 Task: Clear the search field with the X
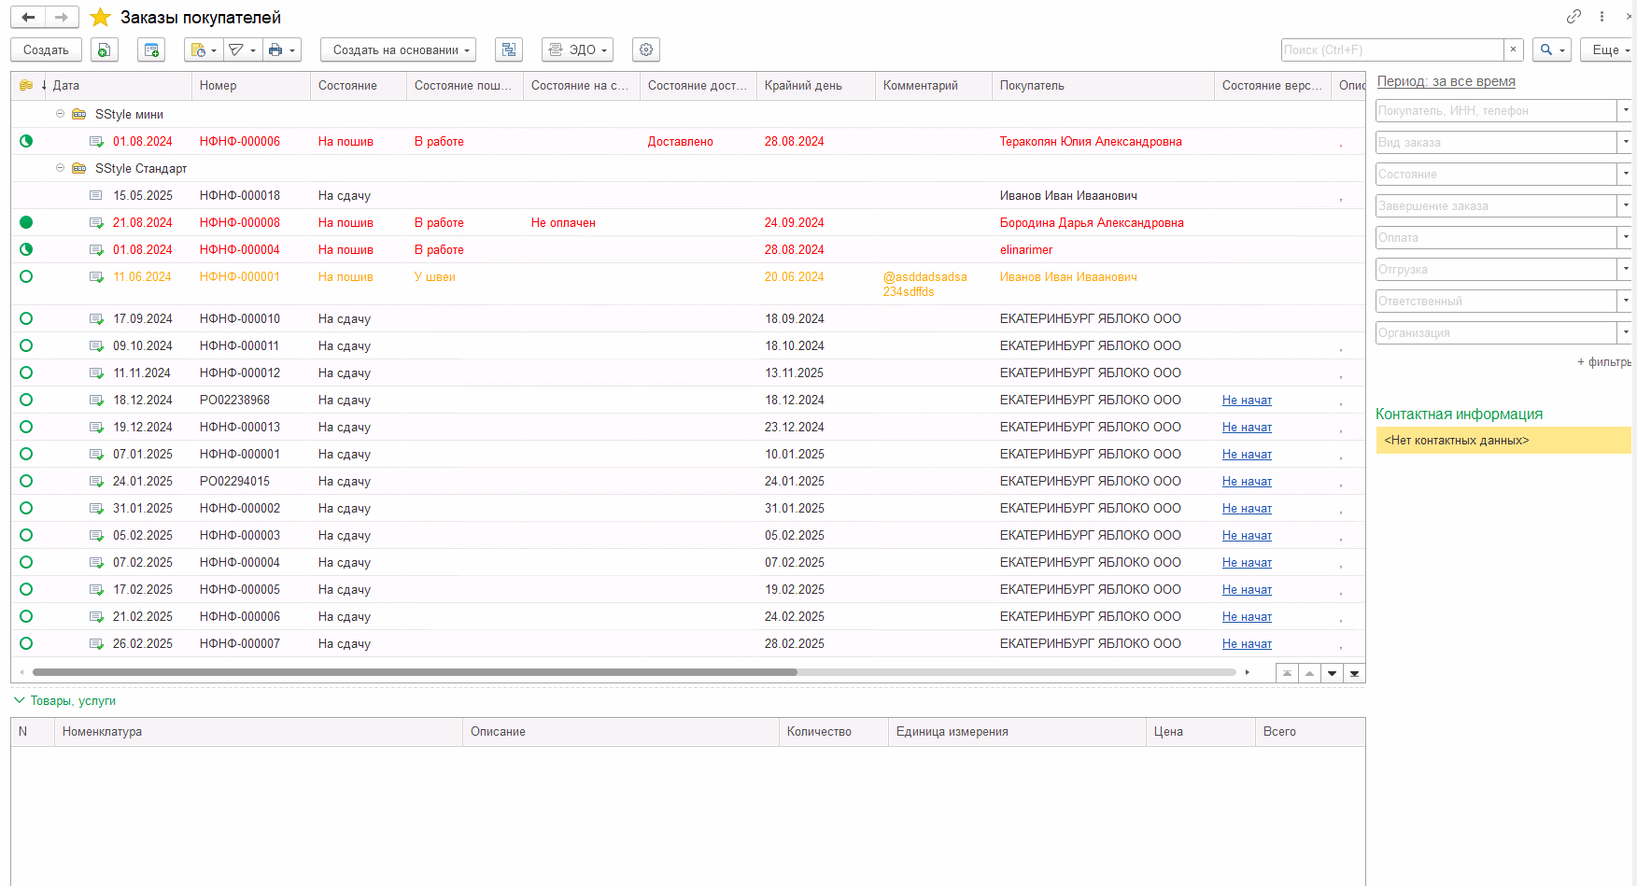coord(1513,50)
